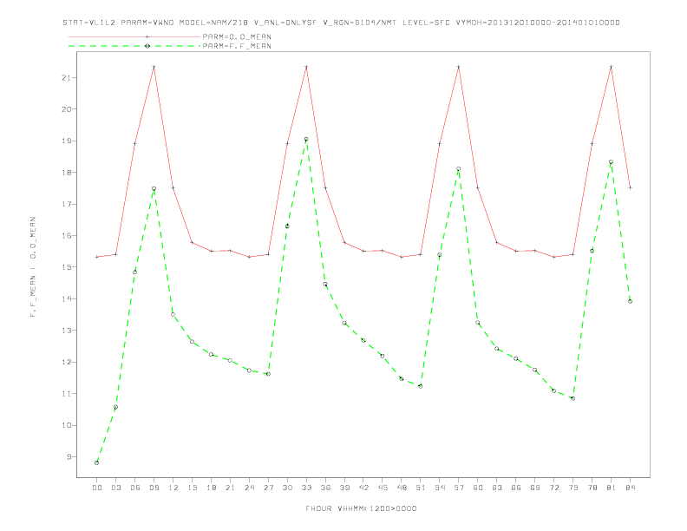The image size is (687, 531).
Task: Click the y-axis tick label 20
Action: 66,109
